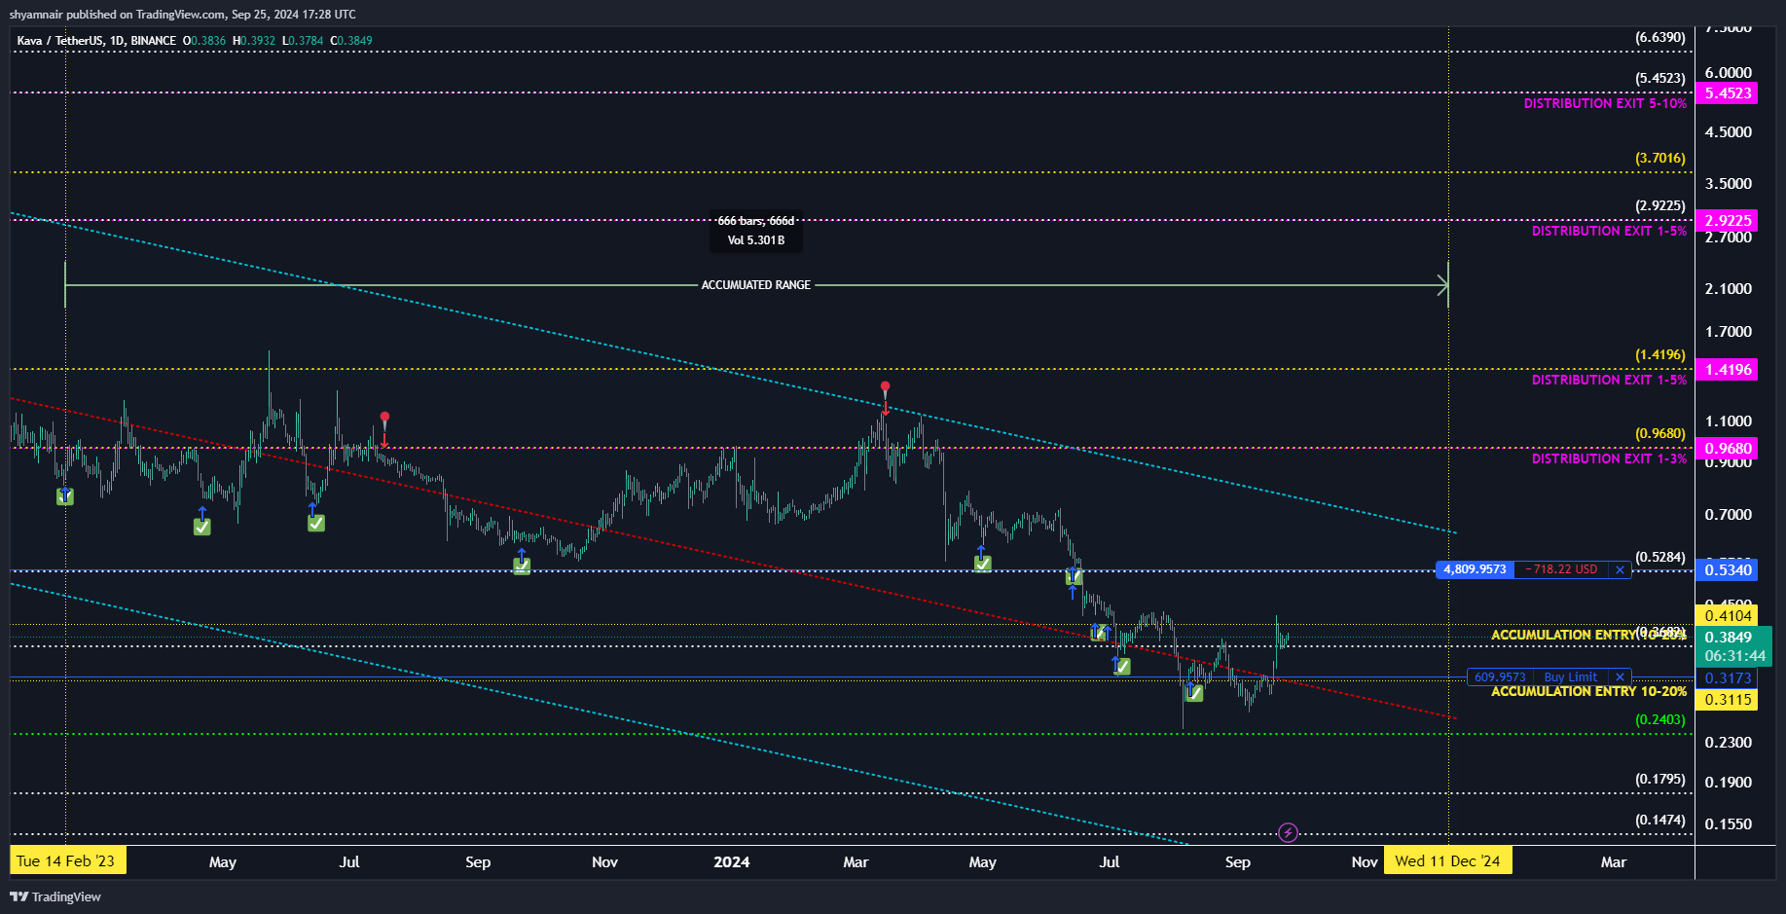Click the (0.1474) level label
Screen dimensions: 1786x914
[x=1660, y=821]
